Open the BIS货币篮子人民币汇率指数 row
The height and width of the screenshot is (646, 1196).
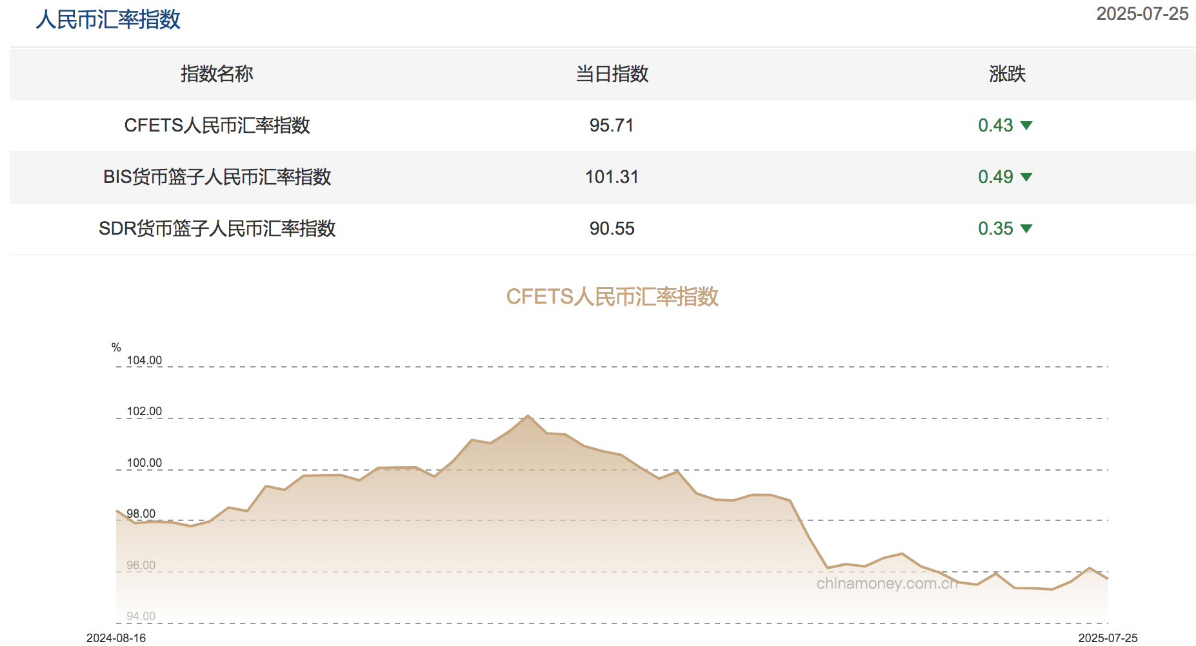603,177
